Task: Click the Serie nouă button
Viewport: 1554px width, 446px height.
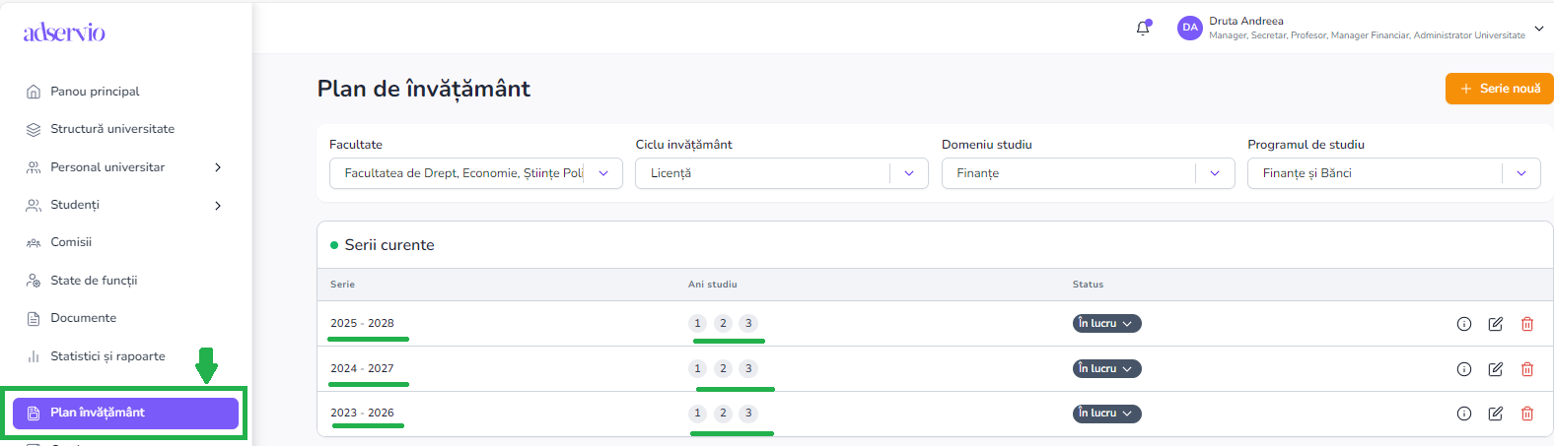Action: click(1499, 89)
